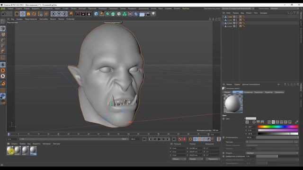Screen dimensions: 303x170
Task: Open Create menu in Material Manager
Action: click(14, 144)
